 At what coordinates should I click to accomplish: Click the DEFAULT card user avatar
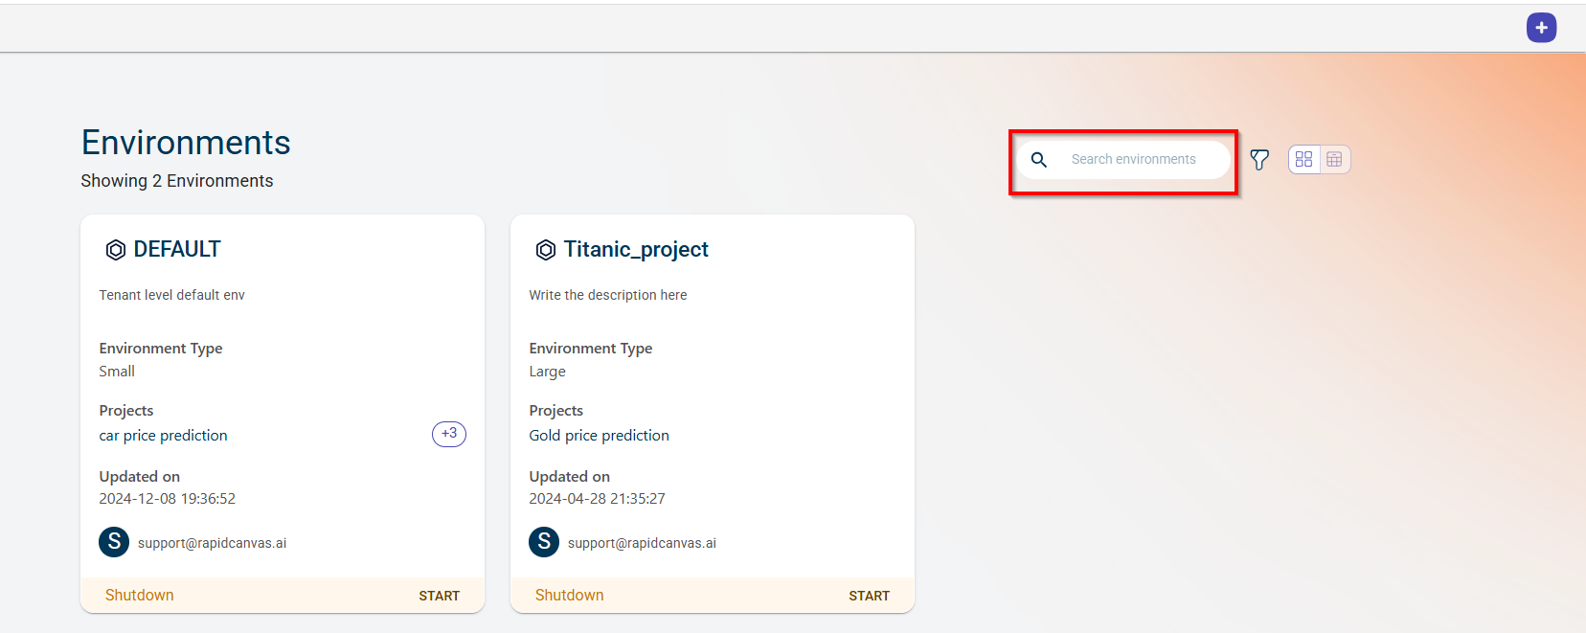click(114, 542)
